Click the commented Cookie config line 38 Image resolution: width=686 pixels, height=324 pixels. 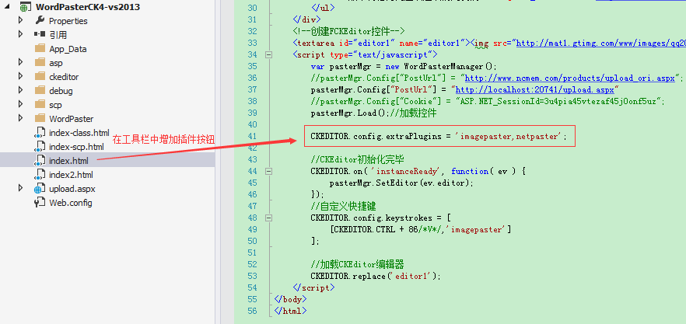488,102
